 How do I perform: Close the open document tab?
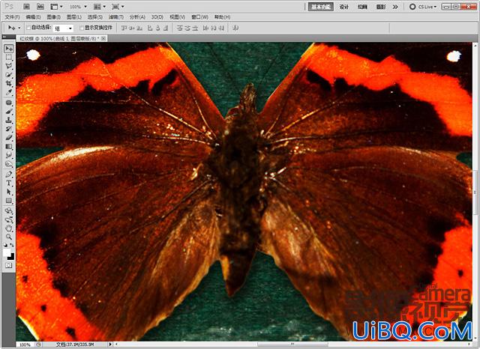tap(103, 38)
